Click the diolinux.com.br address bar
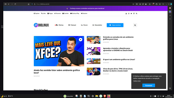This screenshot has width=174, height=98. [78, 4]
